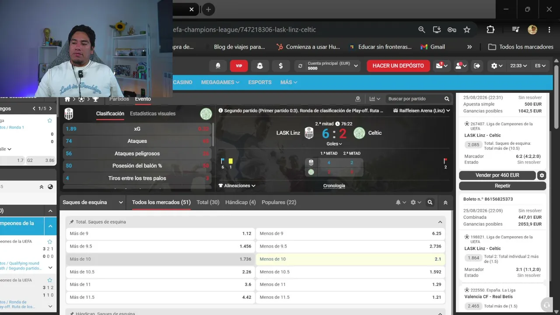The height and width of the screenshot is (315, 560).
Task: Expand the 'Cuenta principal (EUR)' account dropdown
Action: (x=356, y=66)
